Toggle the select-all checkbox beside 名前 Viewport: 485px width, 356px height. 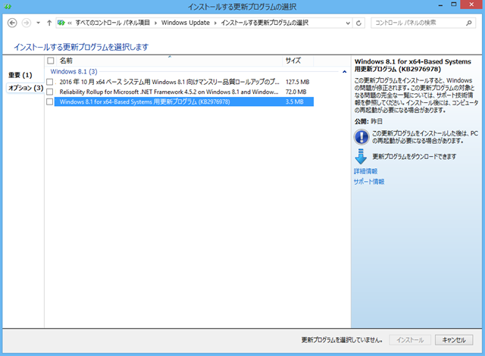[x=51, y=61]
